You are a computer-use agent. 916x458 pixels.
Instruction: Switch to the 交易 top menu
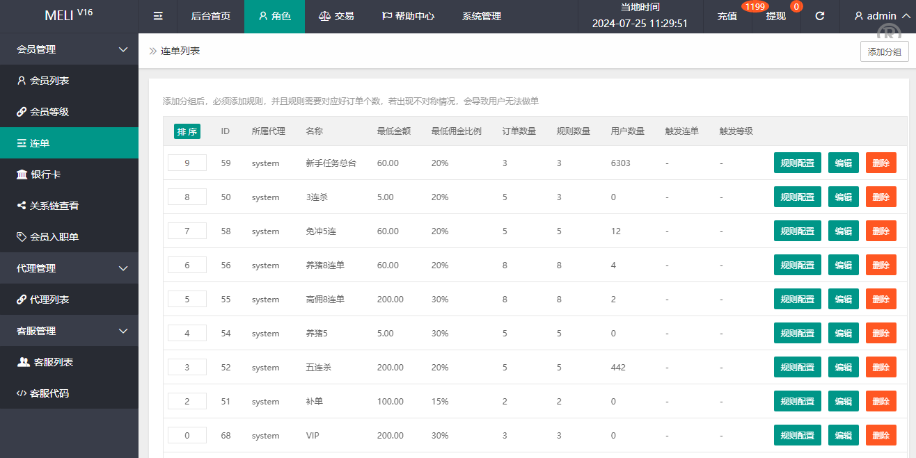335,16
